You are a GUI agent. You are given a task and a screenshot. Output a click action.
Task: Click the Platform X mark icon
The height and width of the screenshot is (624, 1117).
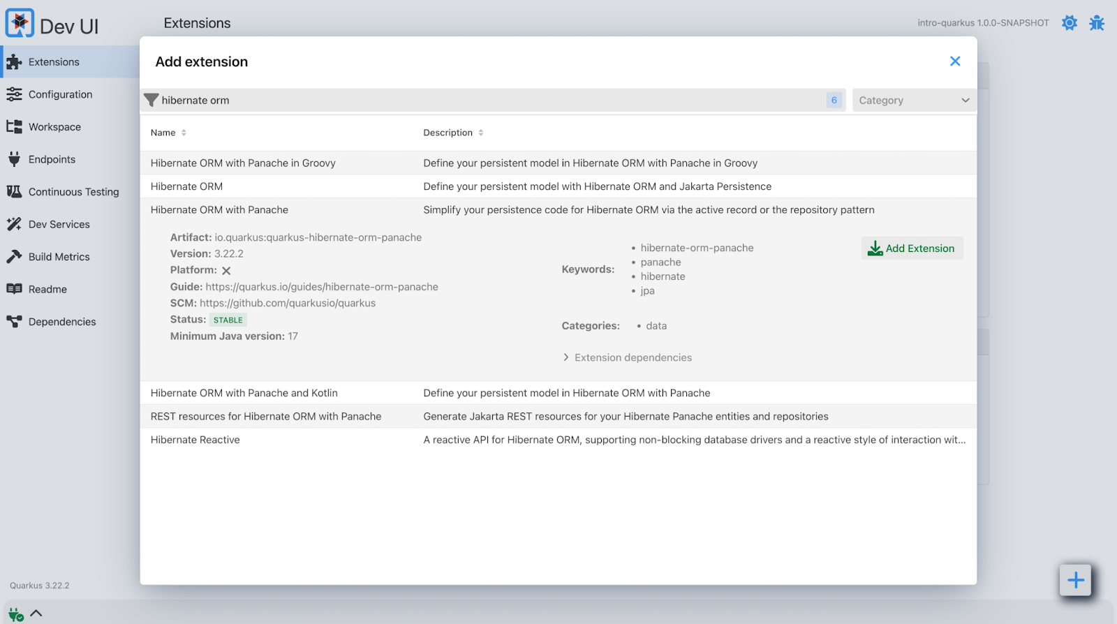(226, 271)
